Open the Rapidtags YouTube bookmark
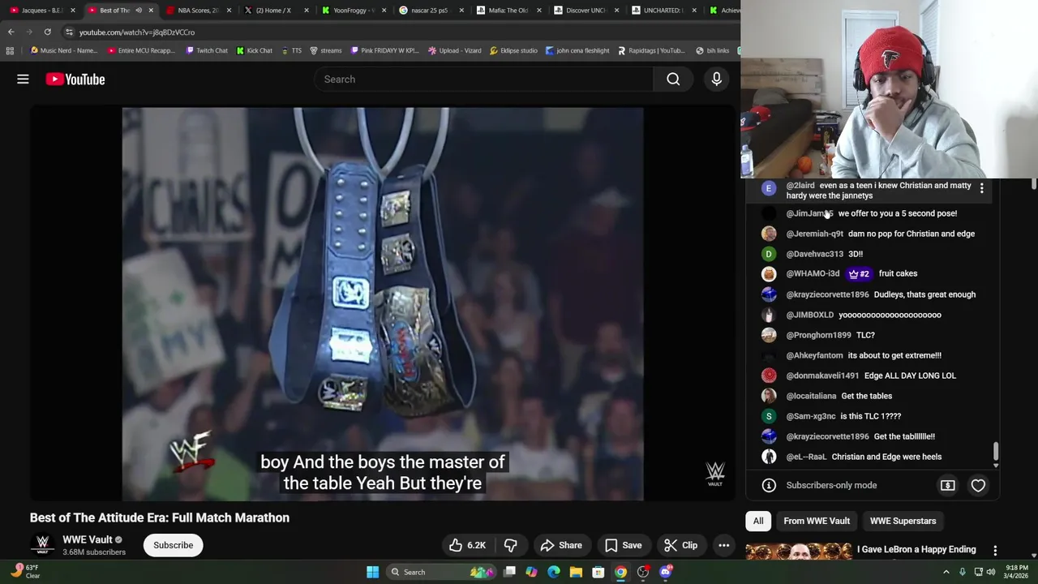Viewport: 1038px width, 584px height. pyautogui.click(x=651, y=50)
